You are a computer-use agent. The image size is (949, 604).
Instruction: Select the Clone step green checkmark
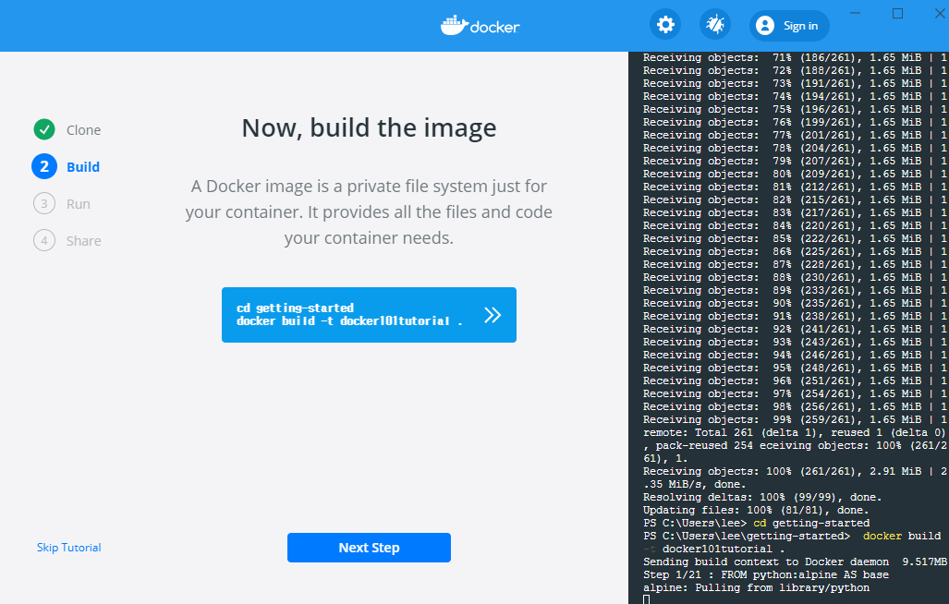(44, 129)
